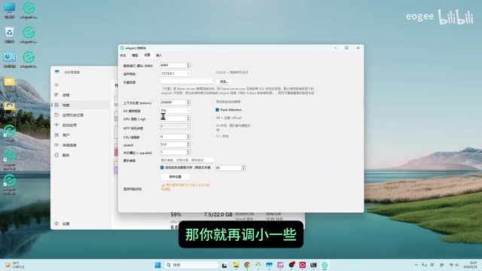Adjust GPU layers (-ngl) spinner arrows
Image resolution: width=482 pixels, height=271 pixels.
point(188,118)
